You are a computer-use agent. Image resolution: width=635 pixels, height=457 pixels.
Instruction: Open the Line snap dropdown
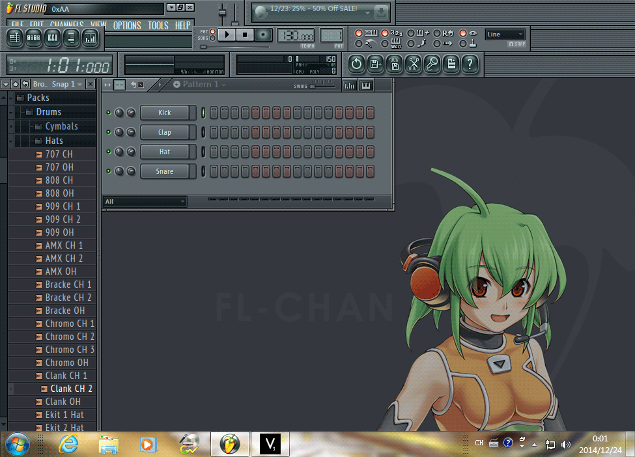(x=505, y=35)
